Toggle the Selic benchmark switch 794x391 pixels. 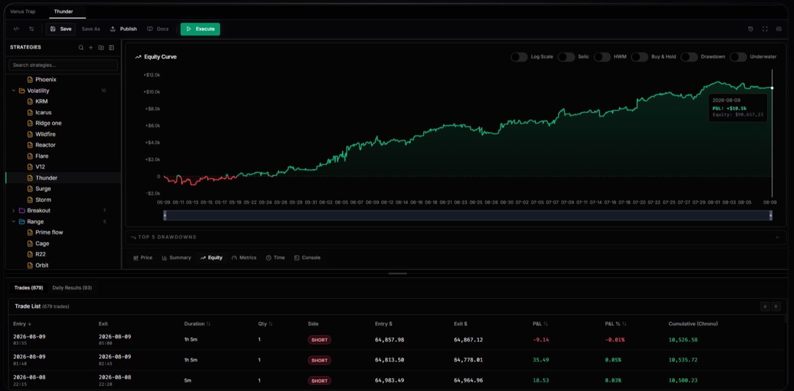pos(566,57)
